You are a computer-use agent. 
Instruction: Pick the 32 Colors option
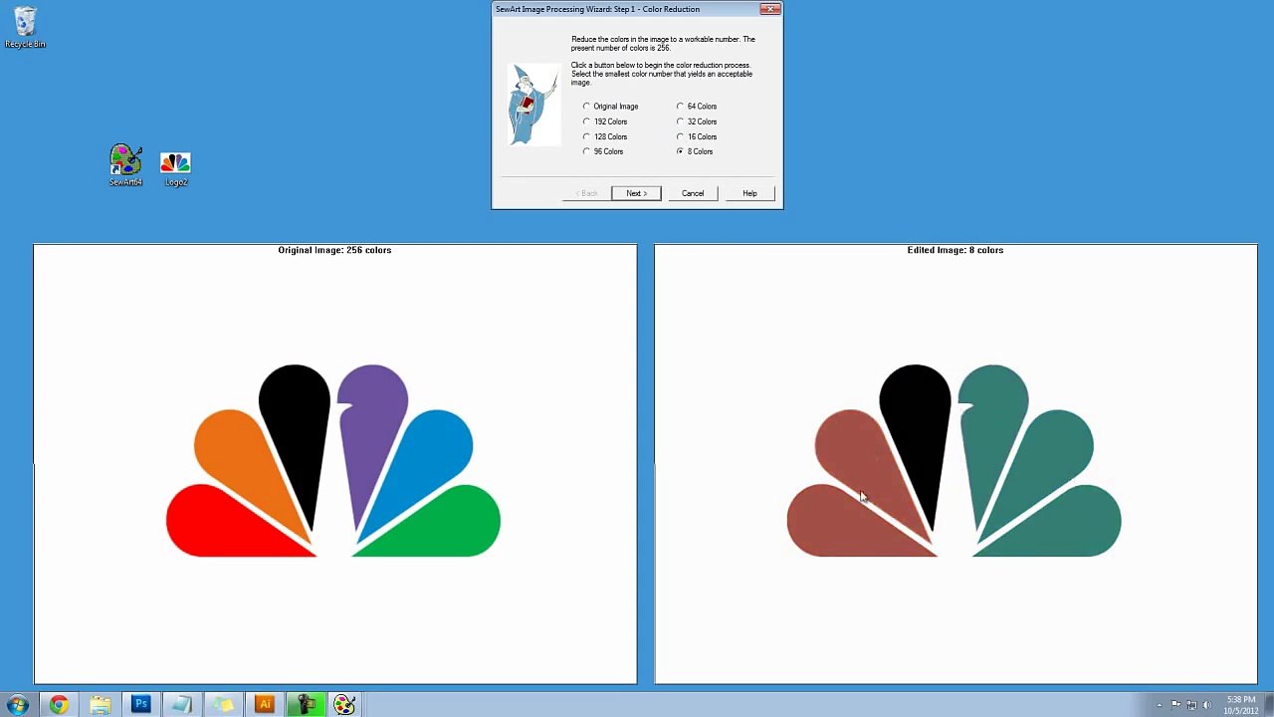click(x=697, y=121)
